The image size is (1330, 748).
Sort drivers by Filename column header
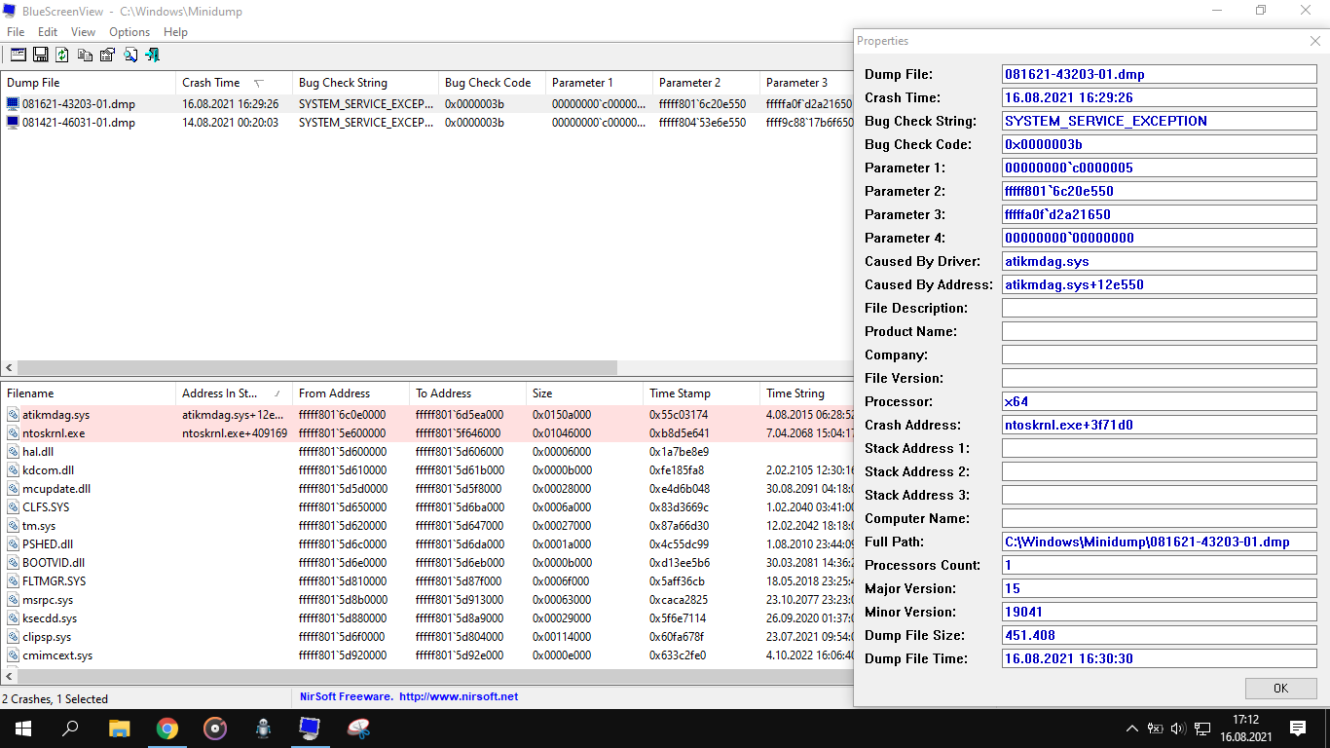(x=88, y=393)
